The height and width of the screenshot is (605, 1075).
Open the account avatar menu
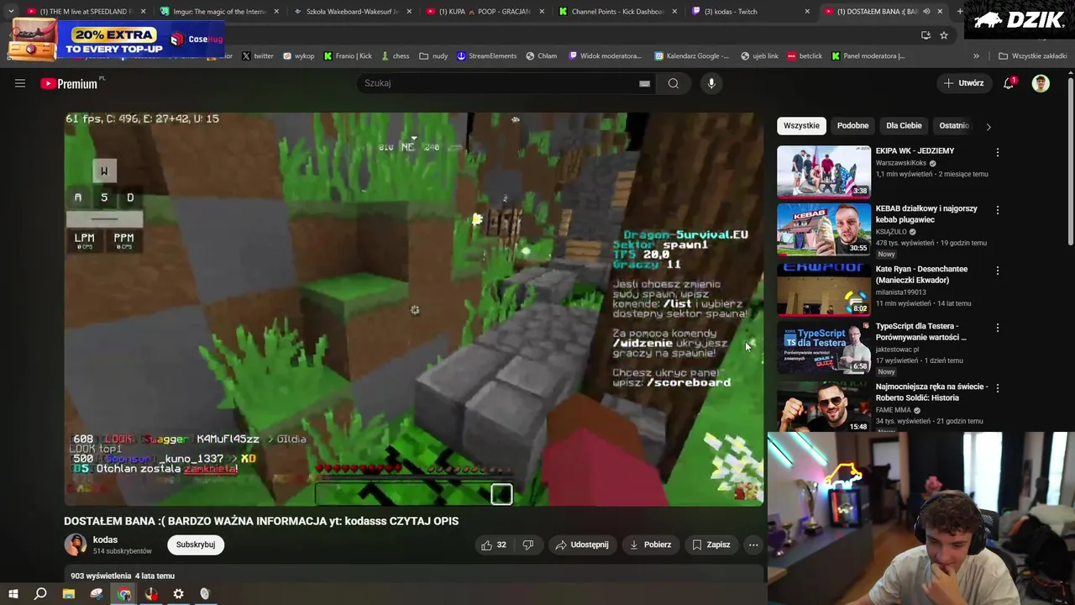(x=1041, y=83)
